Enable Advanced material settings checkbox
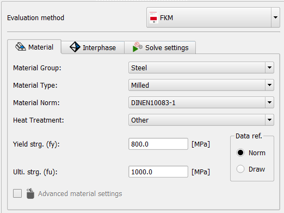Screen dimensions: 284x213 point(17,193)
